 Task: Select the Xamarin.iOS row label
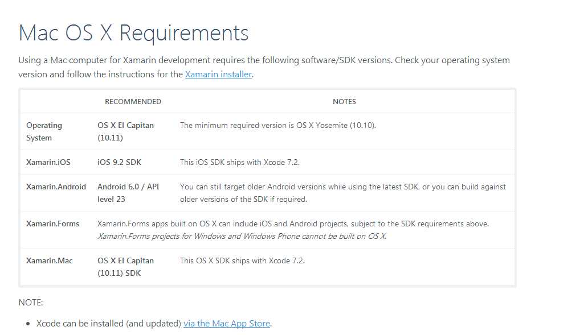pos(48,162)
